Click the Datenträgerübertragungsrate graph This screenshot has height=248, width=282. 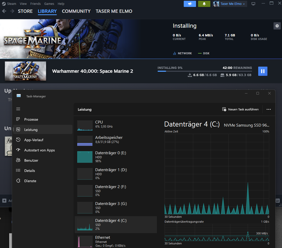pyautogui.click(x=217, y=233)
